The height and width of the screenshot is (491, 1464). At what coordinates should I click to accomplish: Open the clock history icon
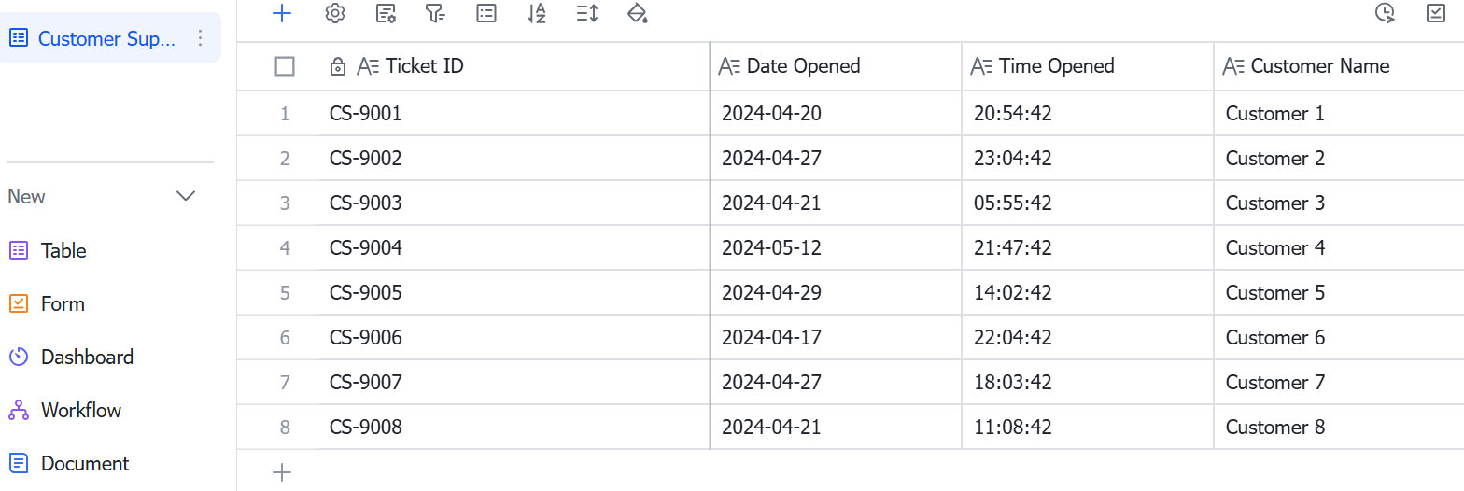(1386, 13)
